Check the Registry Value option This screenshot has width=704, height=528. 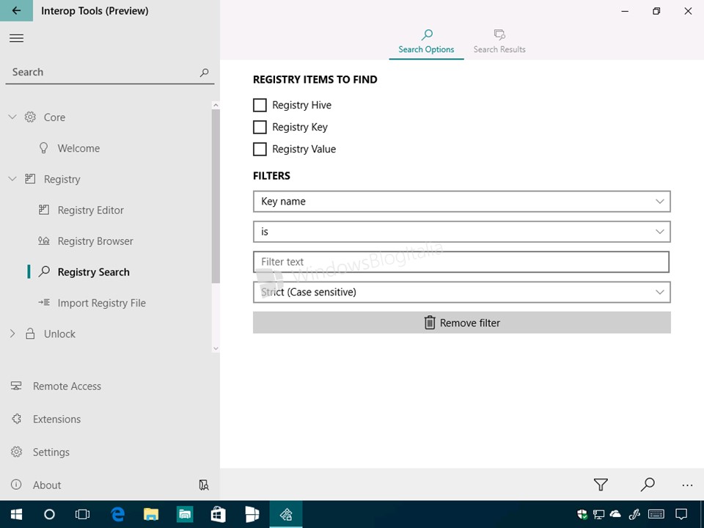click(x=260, y=149)
